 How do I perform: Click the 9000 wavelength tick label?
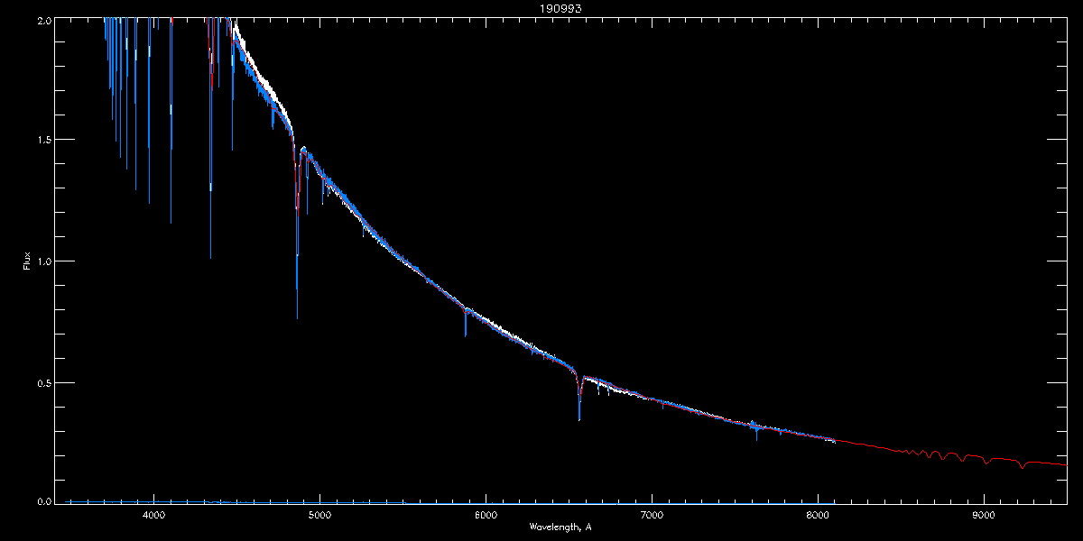[984, 516]
